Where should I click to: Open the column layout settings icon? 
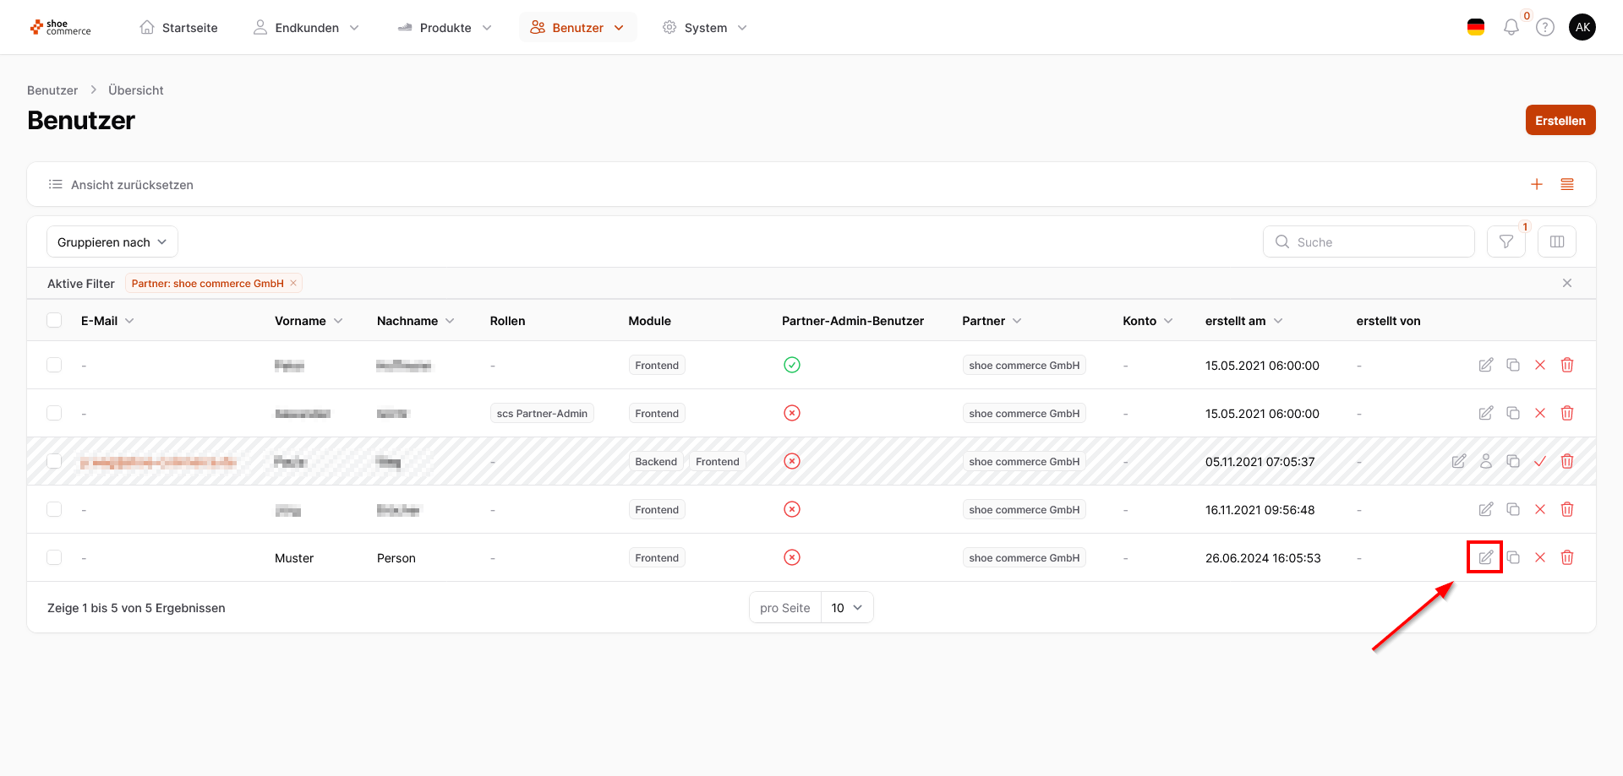pos(1556,242)
